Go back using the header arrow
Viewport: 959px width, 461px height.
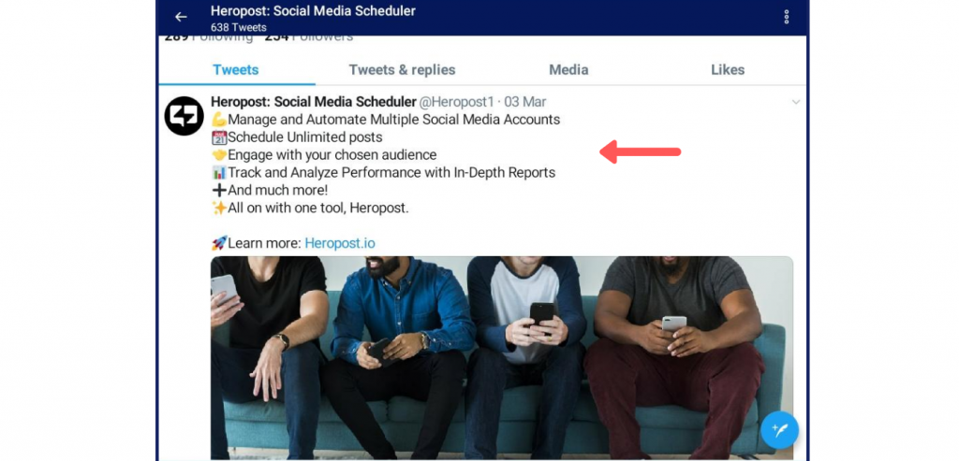tap(181, 17)
